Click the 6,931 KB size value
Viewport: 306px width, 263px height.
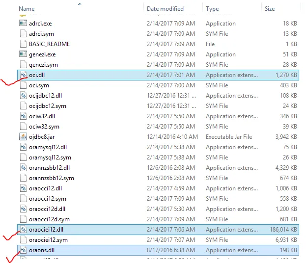[x=286, y=240]
